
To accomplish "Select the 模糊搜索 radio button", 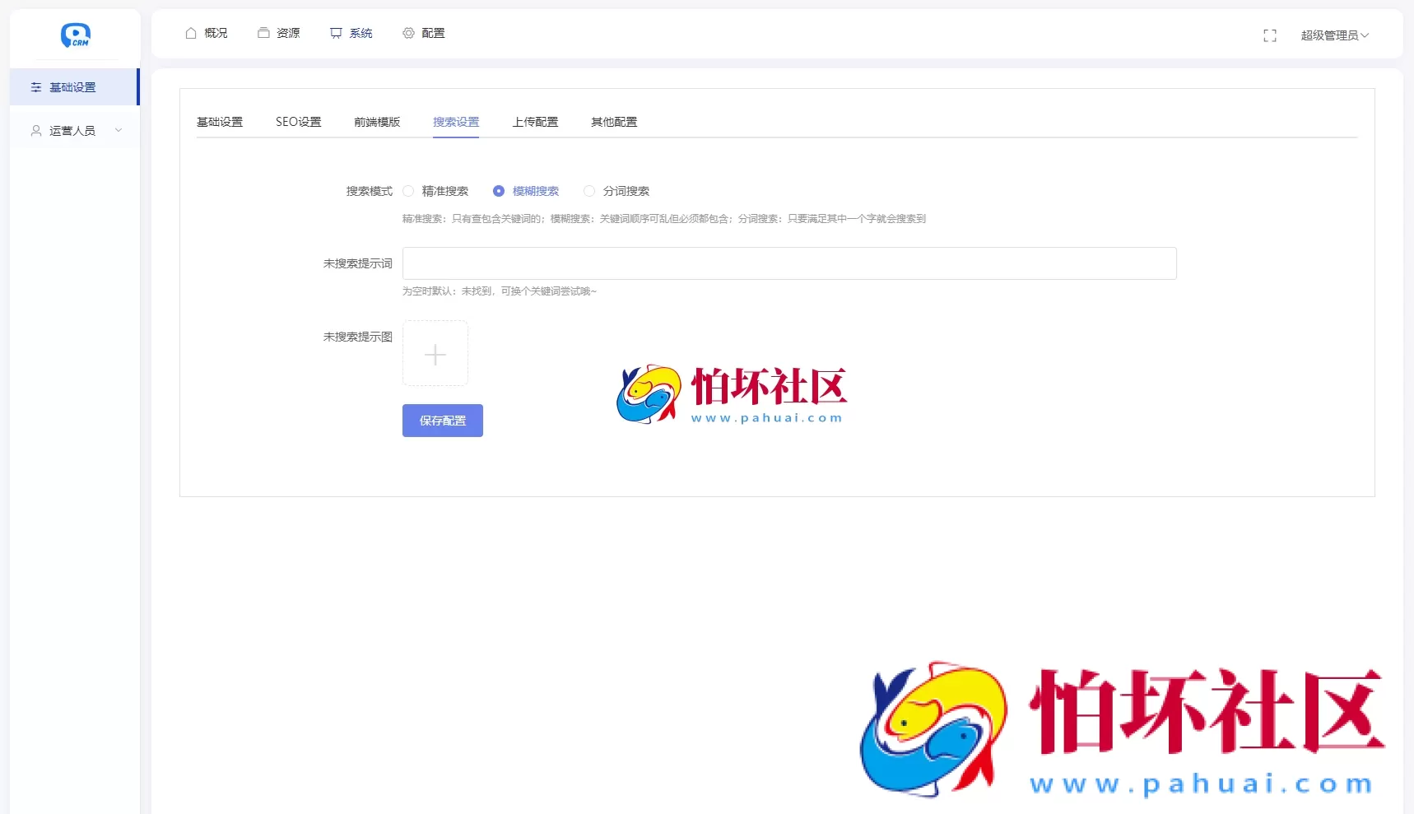I will click(499, 190).
